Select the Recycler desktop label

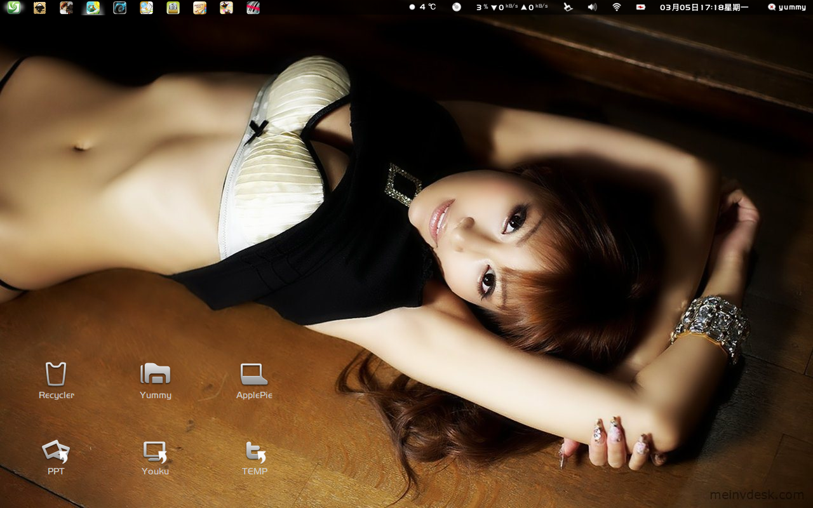tap(57, 395)
